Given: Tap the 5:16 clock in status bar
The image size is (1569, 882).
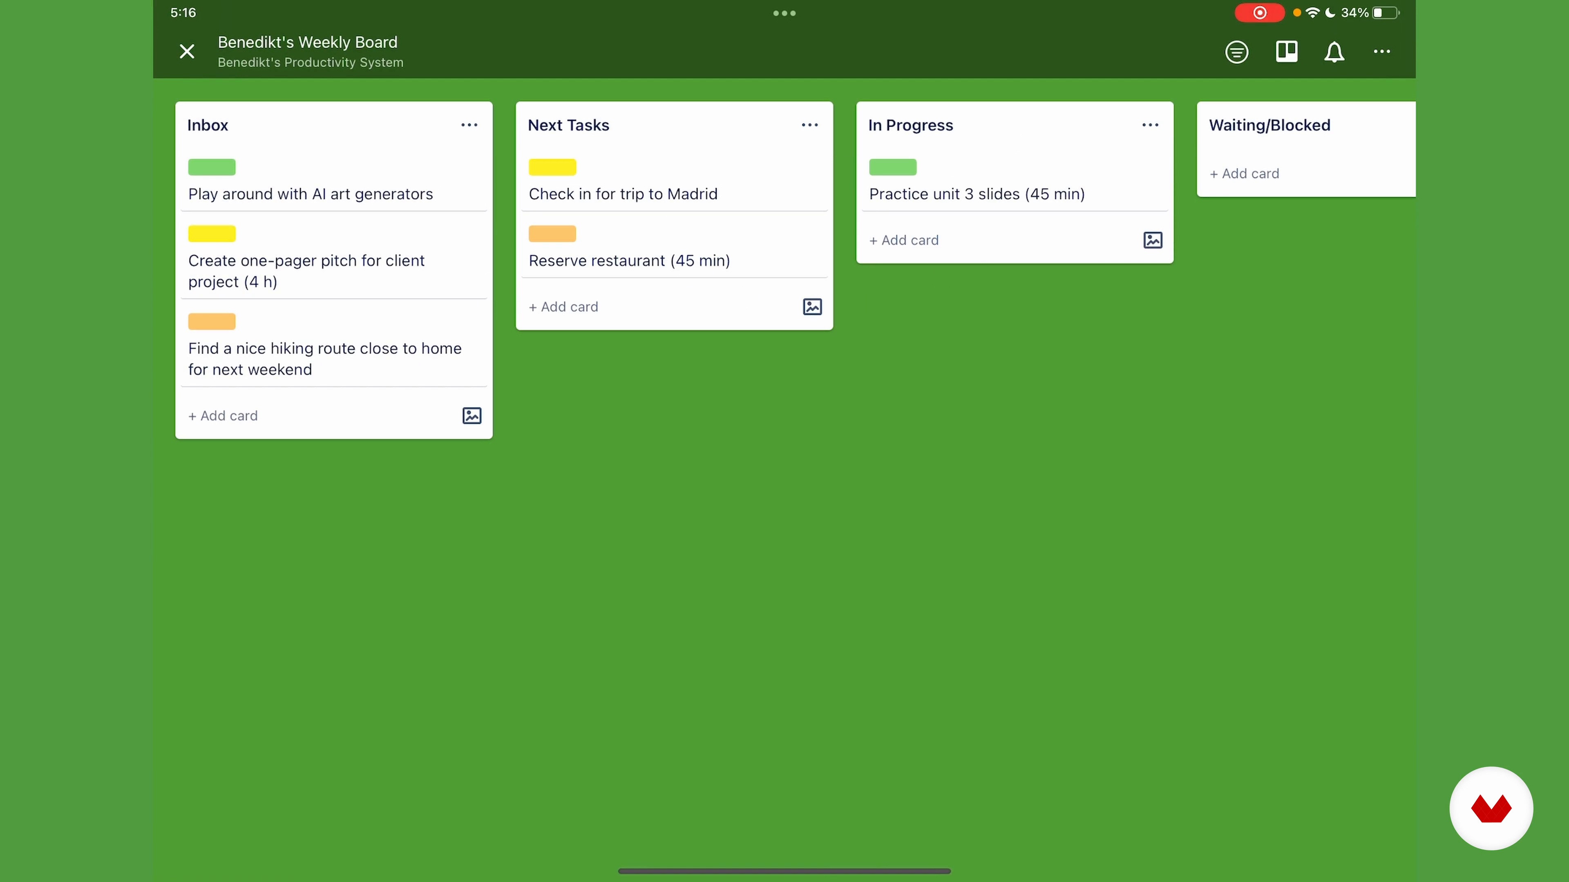Looking at the screenshot, I should [x=183, y=13].
